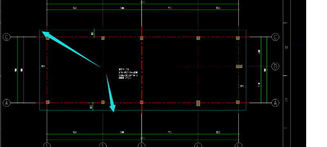
Task: Select the white text annotation in slab center
Action: (128, 74)
